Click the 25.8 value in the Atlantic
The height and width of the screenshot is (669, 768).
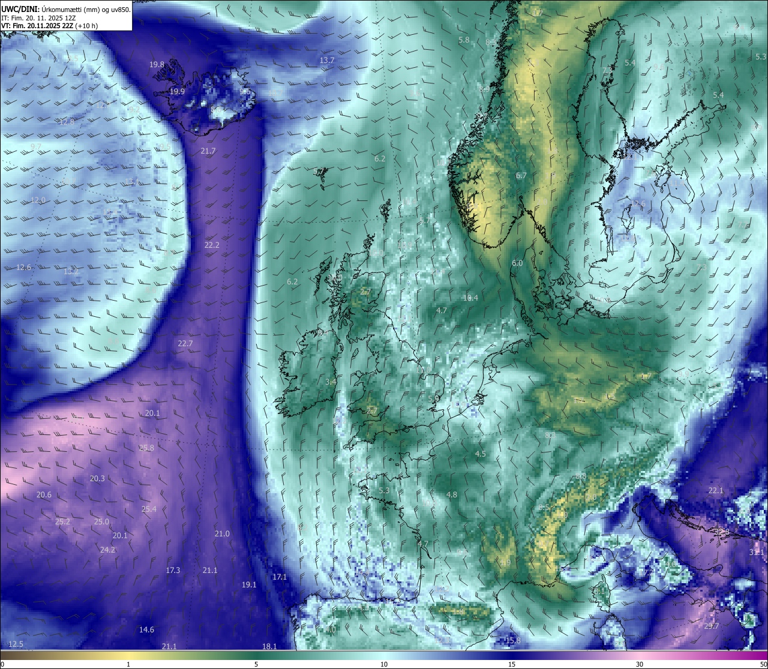[x=146, y=448]
